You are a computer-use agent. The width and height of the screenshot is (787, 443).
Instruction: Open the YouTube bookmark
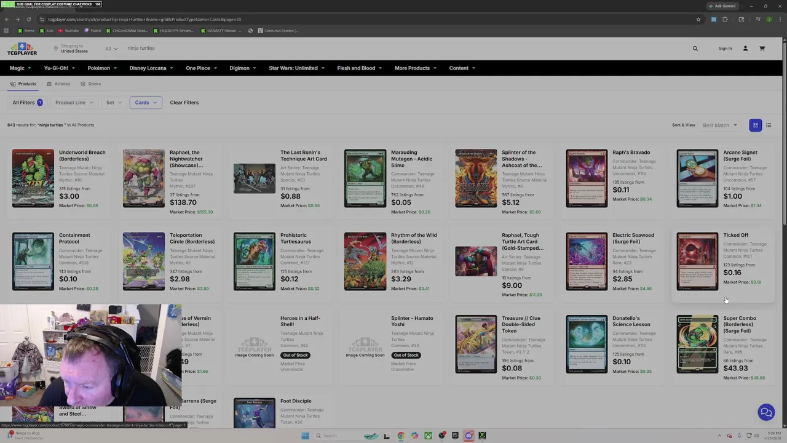pyautogui.click(x=69, y=31)
